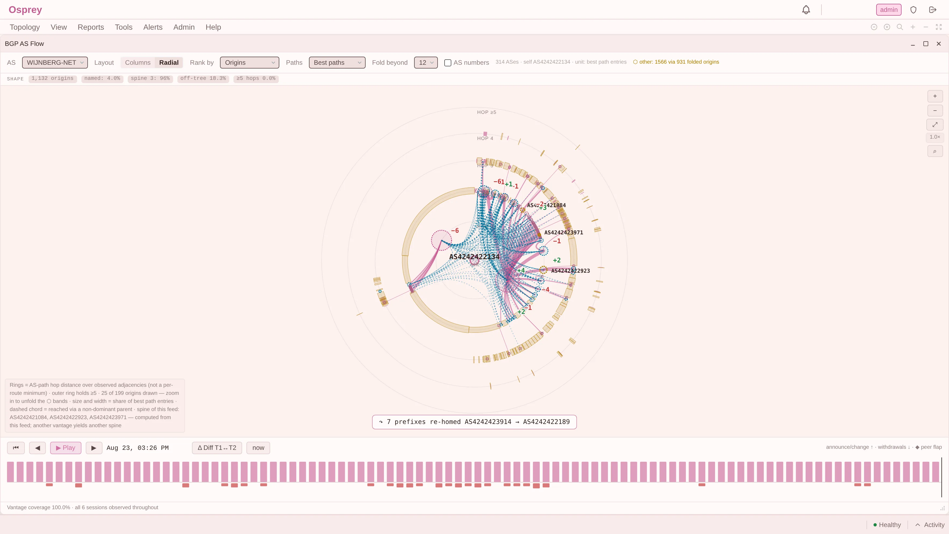Screen dimensions: 949x534
Task: Click the 1.0× zoom level readout
Action: click(x=935, y=137)
